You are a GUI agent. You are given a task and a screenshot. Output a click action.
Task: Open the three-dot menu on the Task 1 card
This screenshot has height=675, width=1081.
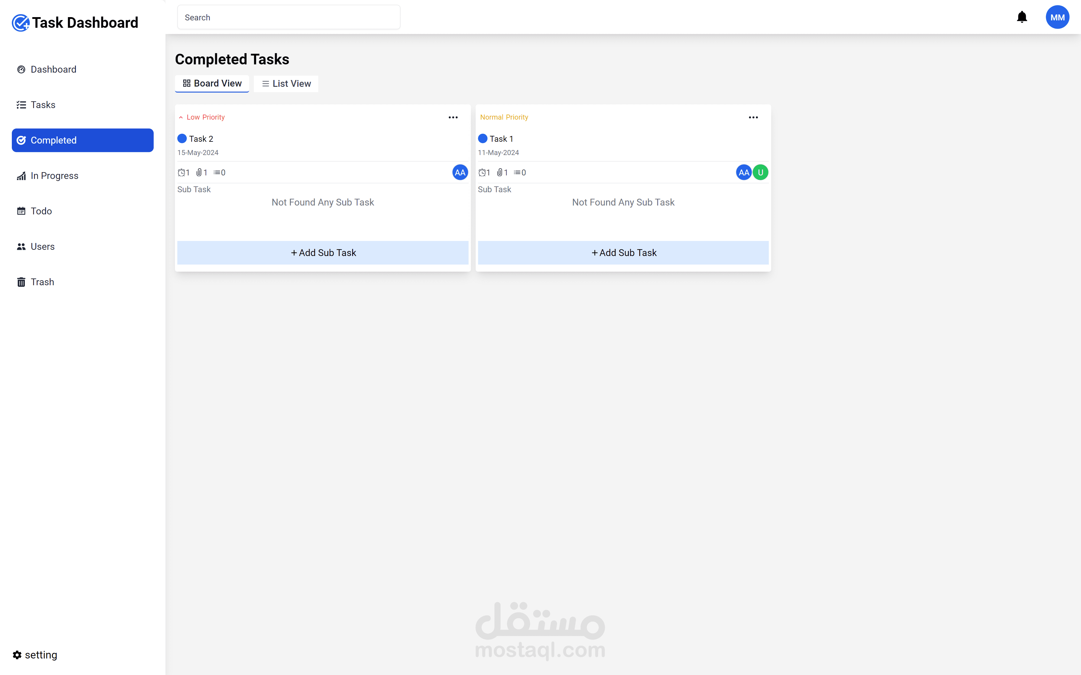click(x=753, y=118)
